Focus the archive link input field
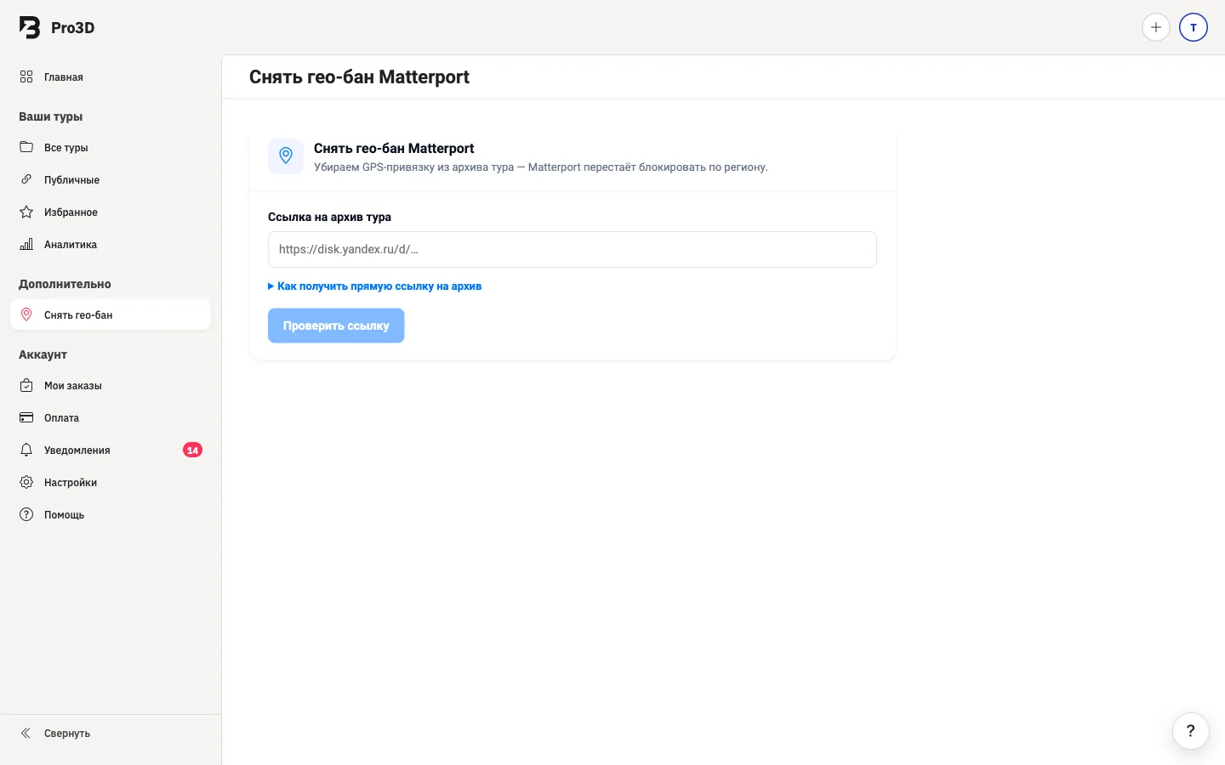This screenshot has width=1225, height=765. pos(573,249)
